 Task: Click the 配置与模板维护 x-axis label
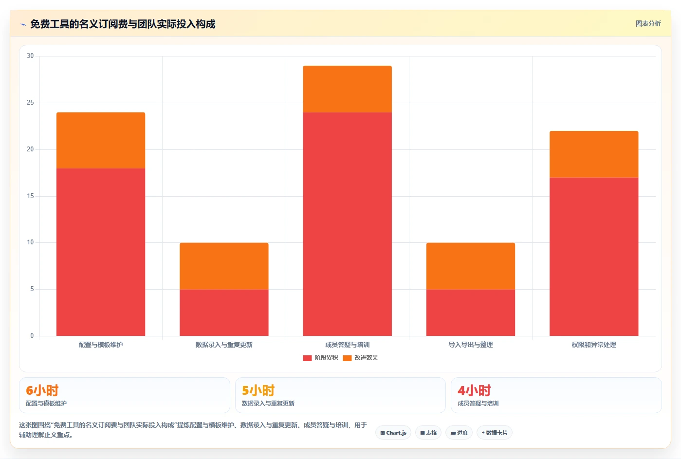101,345
